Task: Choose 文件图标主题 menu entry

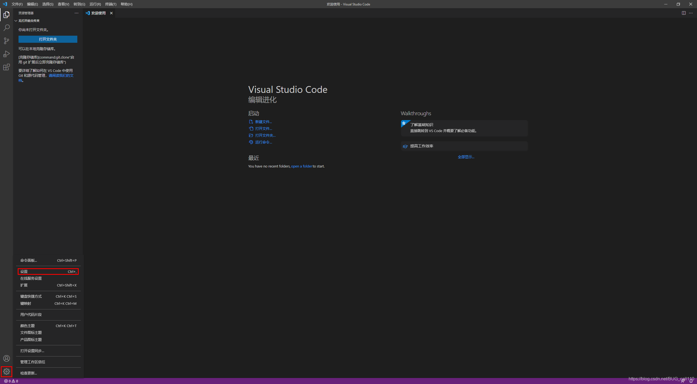Action: click(x=48, y=333)
